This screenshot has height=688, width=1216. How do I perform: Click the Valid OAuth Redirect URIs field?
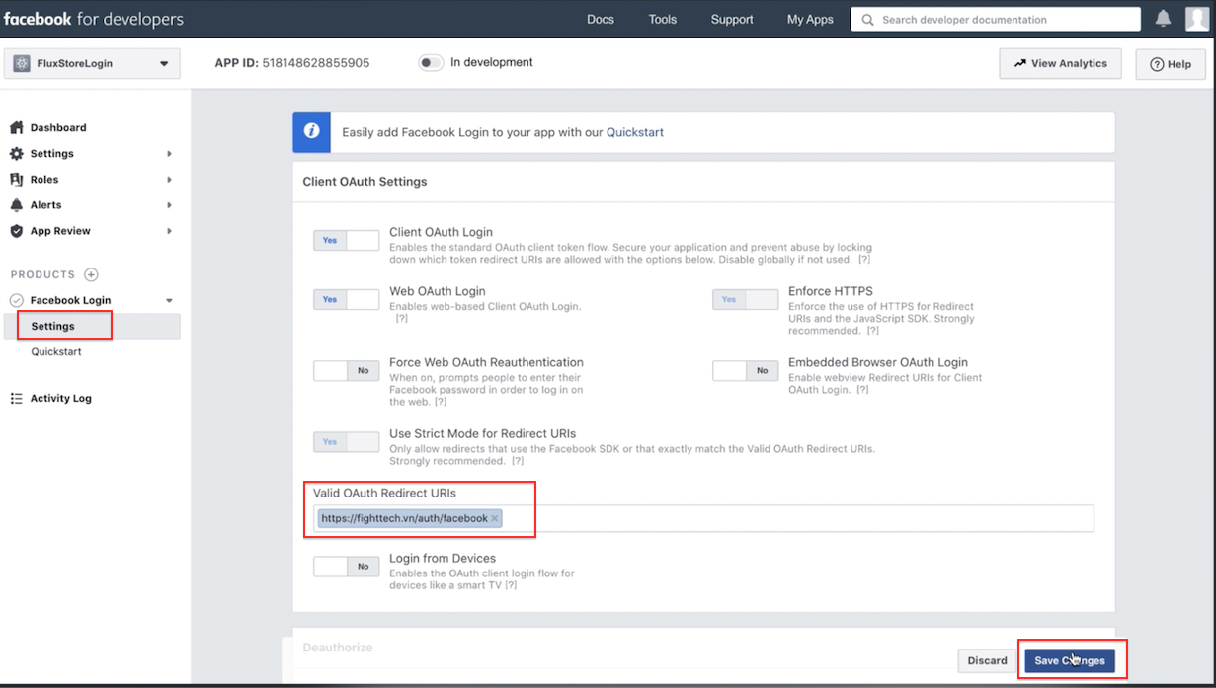tap(703, 518)
